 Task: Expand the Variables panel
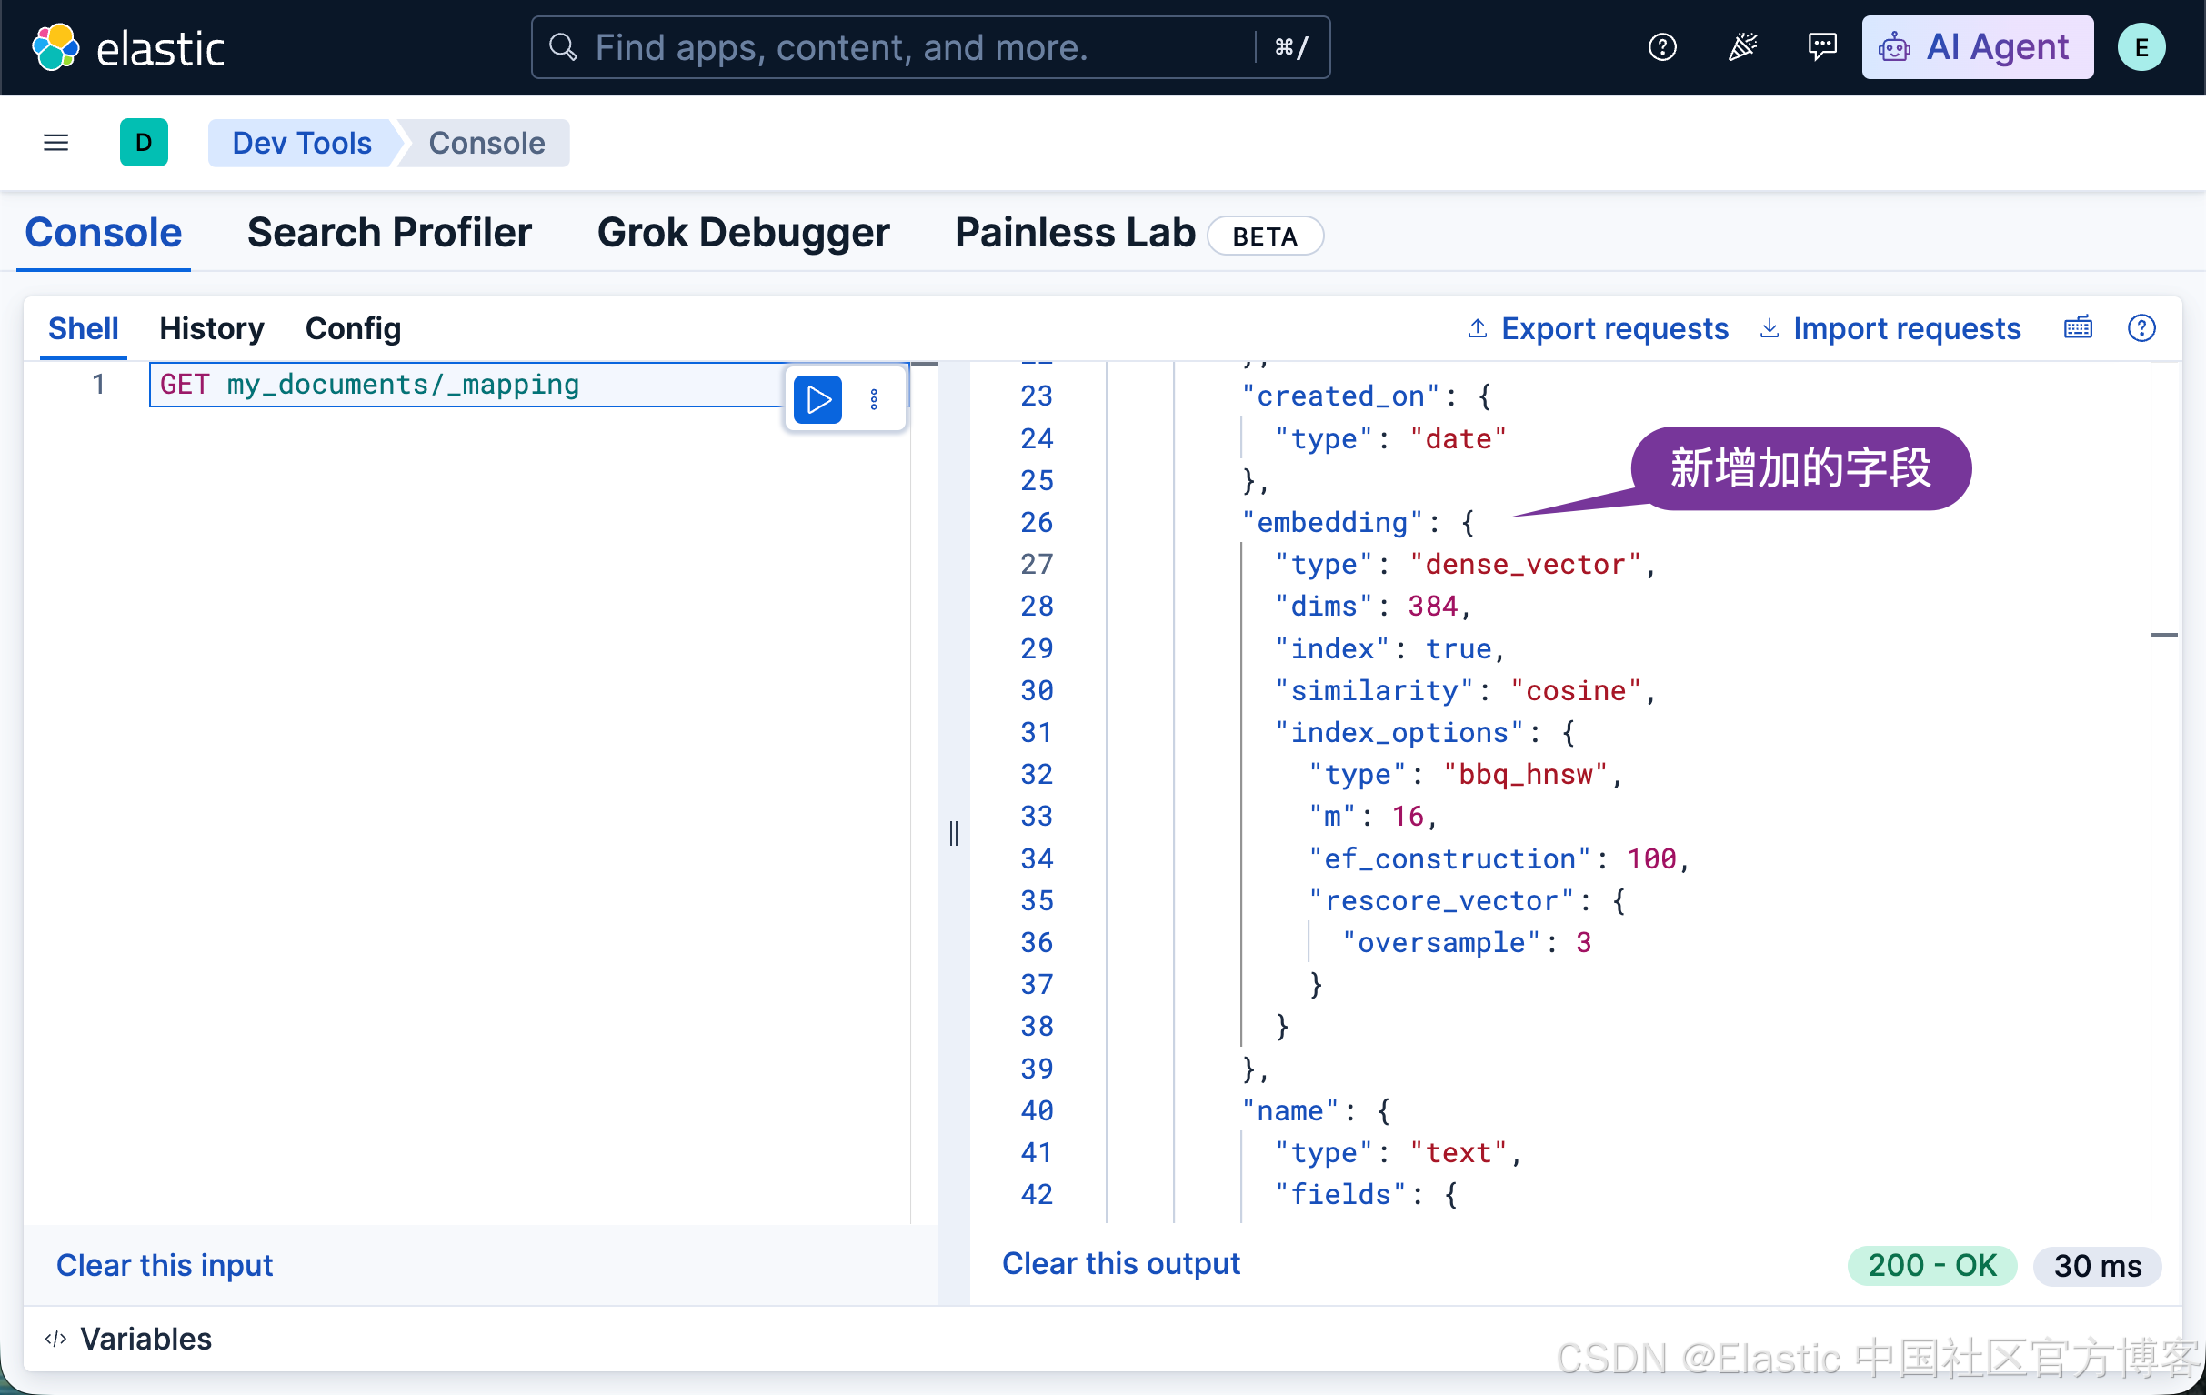[x=128, y=1338]
